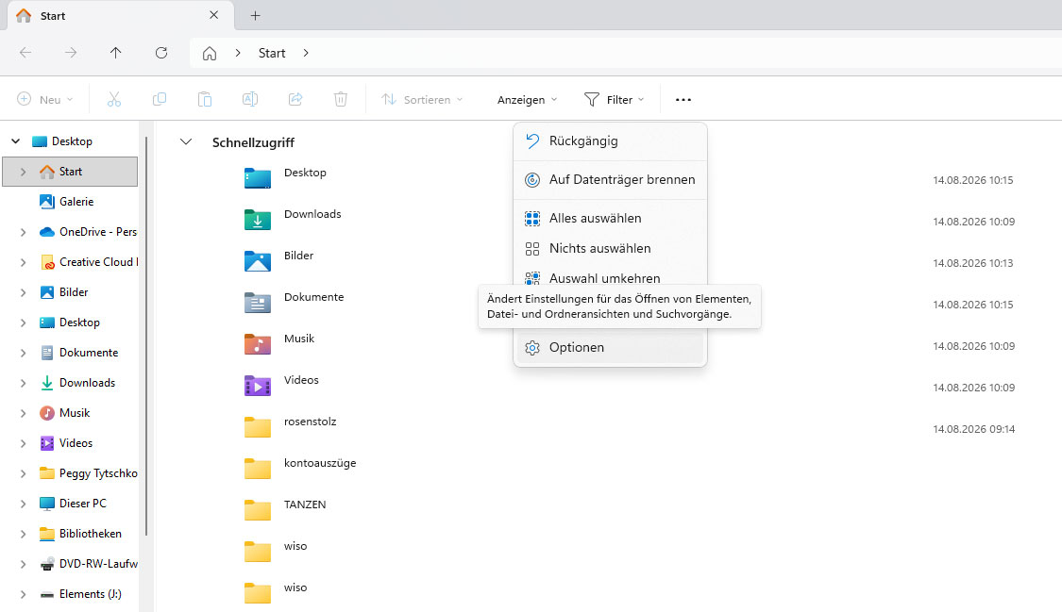Click Start in the address bar path
This screenshot has height=612, width=1062.
272,54
